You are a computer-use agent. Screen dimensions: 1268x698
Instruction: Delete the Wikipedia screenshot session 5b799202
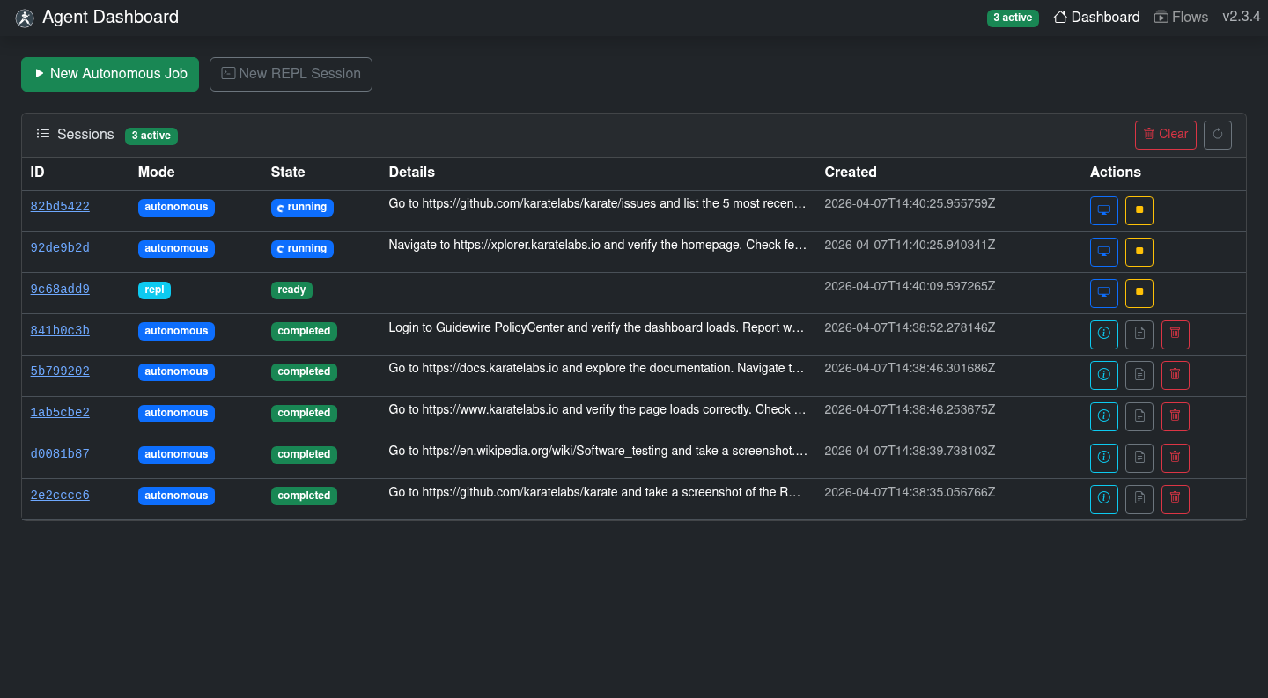tap(1175, 375)
